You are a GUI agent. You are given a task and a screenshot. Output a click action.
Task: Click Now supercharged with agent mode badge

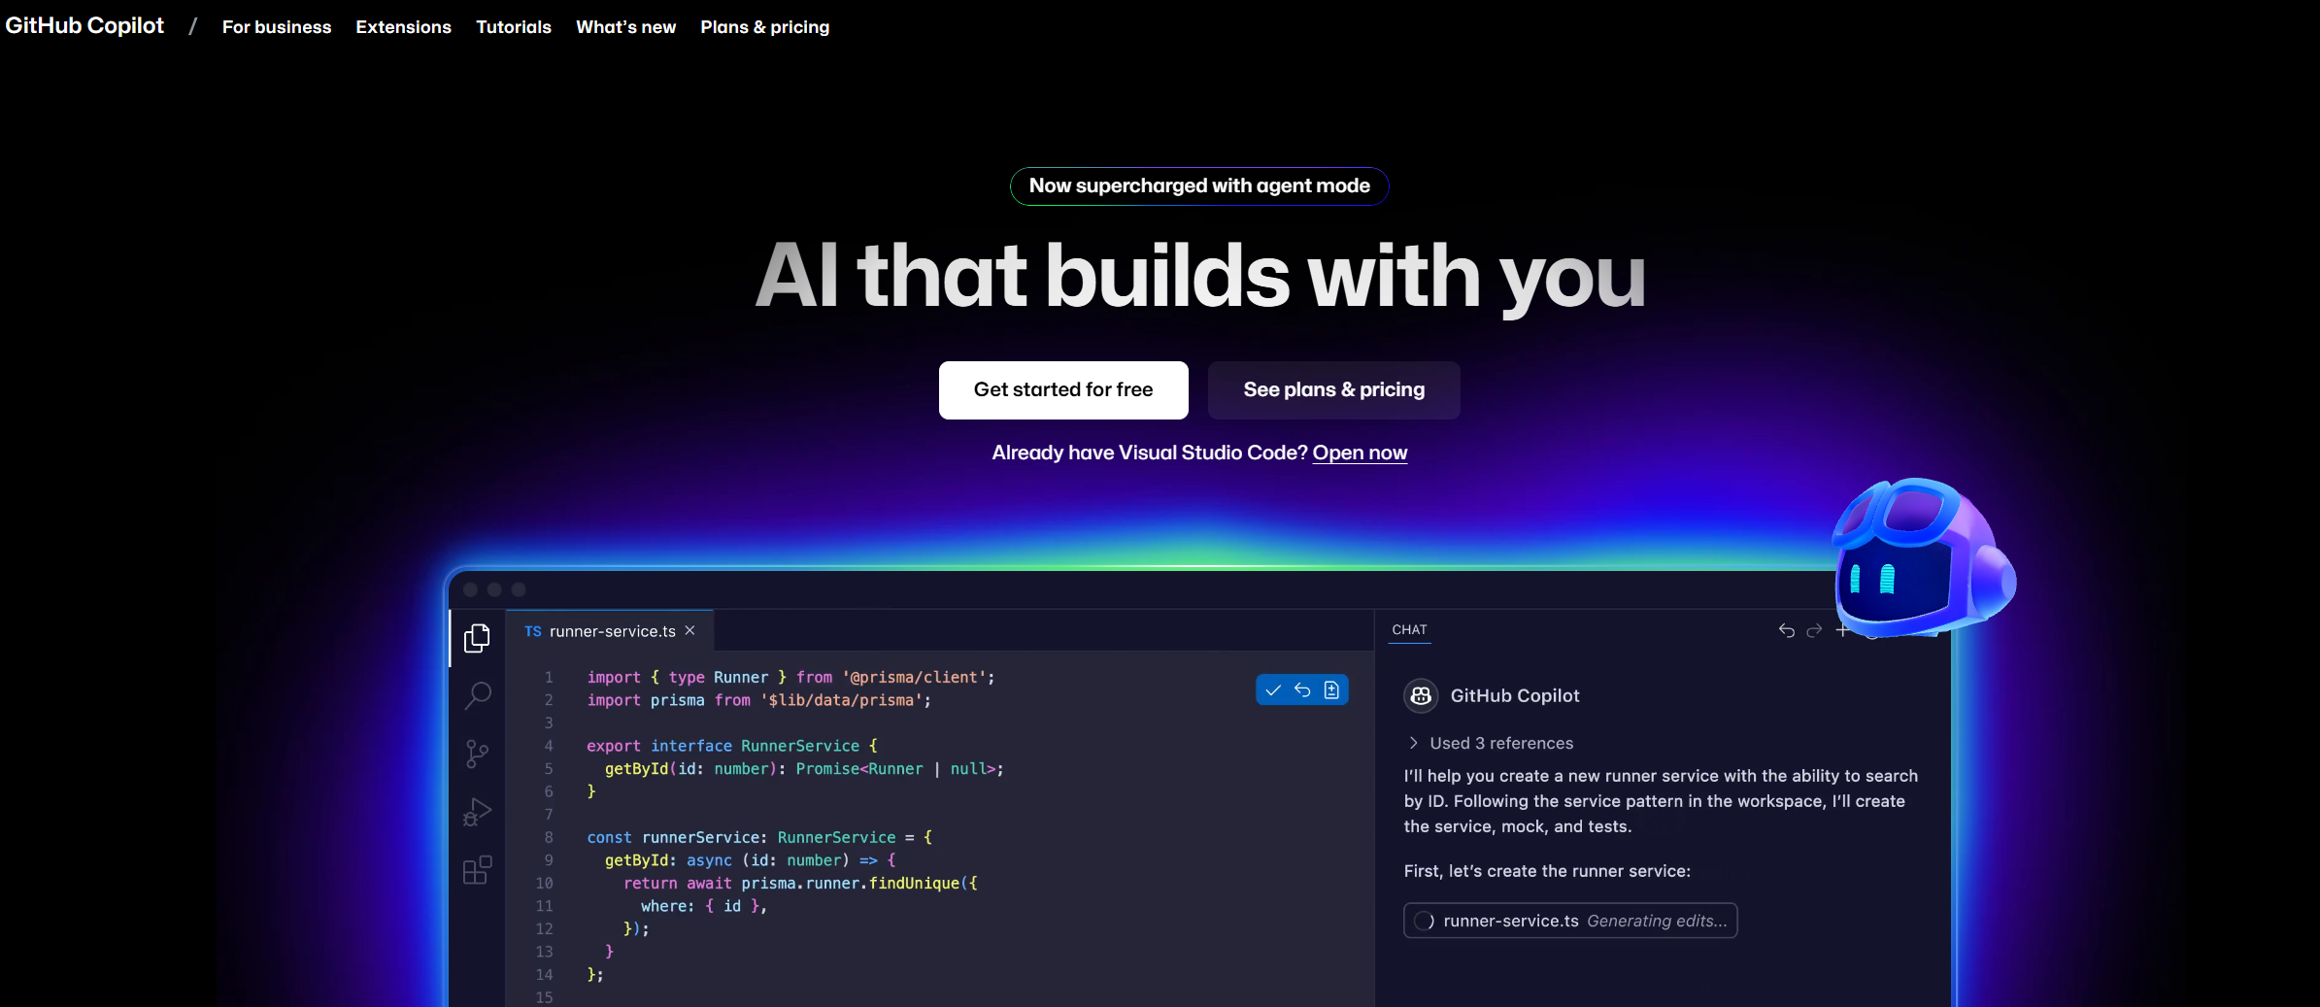(x=1199, y=186)
